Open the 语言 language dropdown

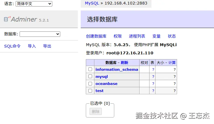pyautogui.click(x=34, y=4)
